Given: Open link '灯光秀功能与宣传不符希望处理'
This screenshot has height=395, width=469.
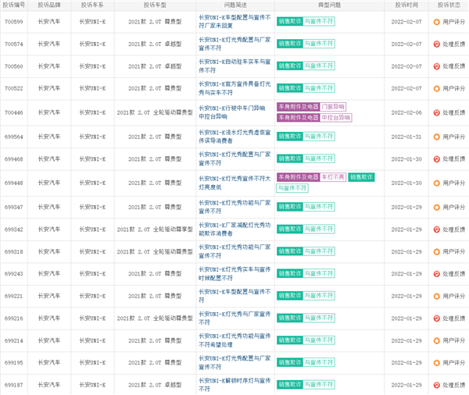Looking at the screenshot, I should [x=234, y=340].
